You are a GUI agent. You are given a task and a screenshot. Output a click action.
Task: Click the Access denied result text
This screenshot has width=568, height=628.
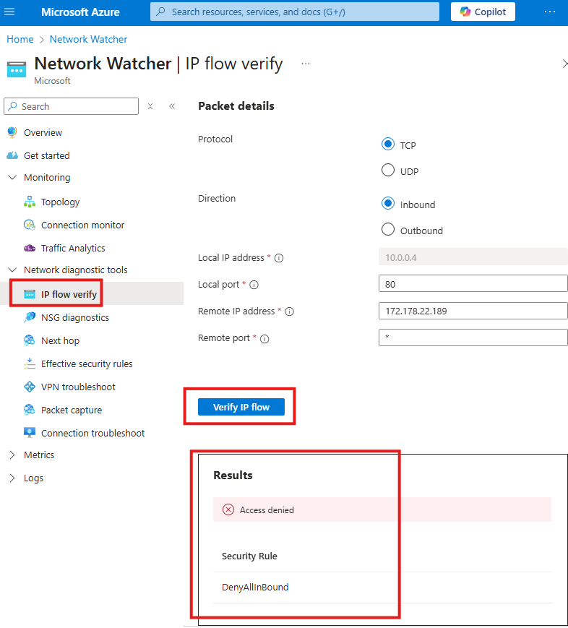click(267, 510)
